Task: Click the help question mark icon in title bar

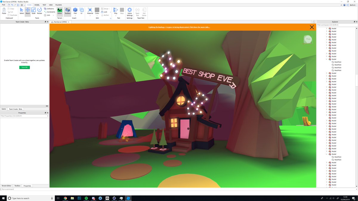Action: point(345,5)
